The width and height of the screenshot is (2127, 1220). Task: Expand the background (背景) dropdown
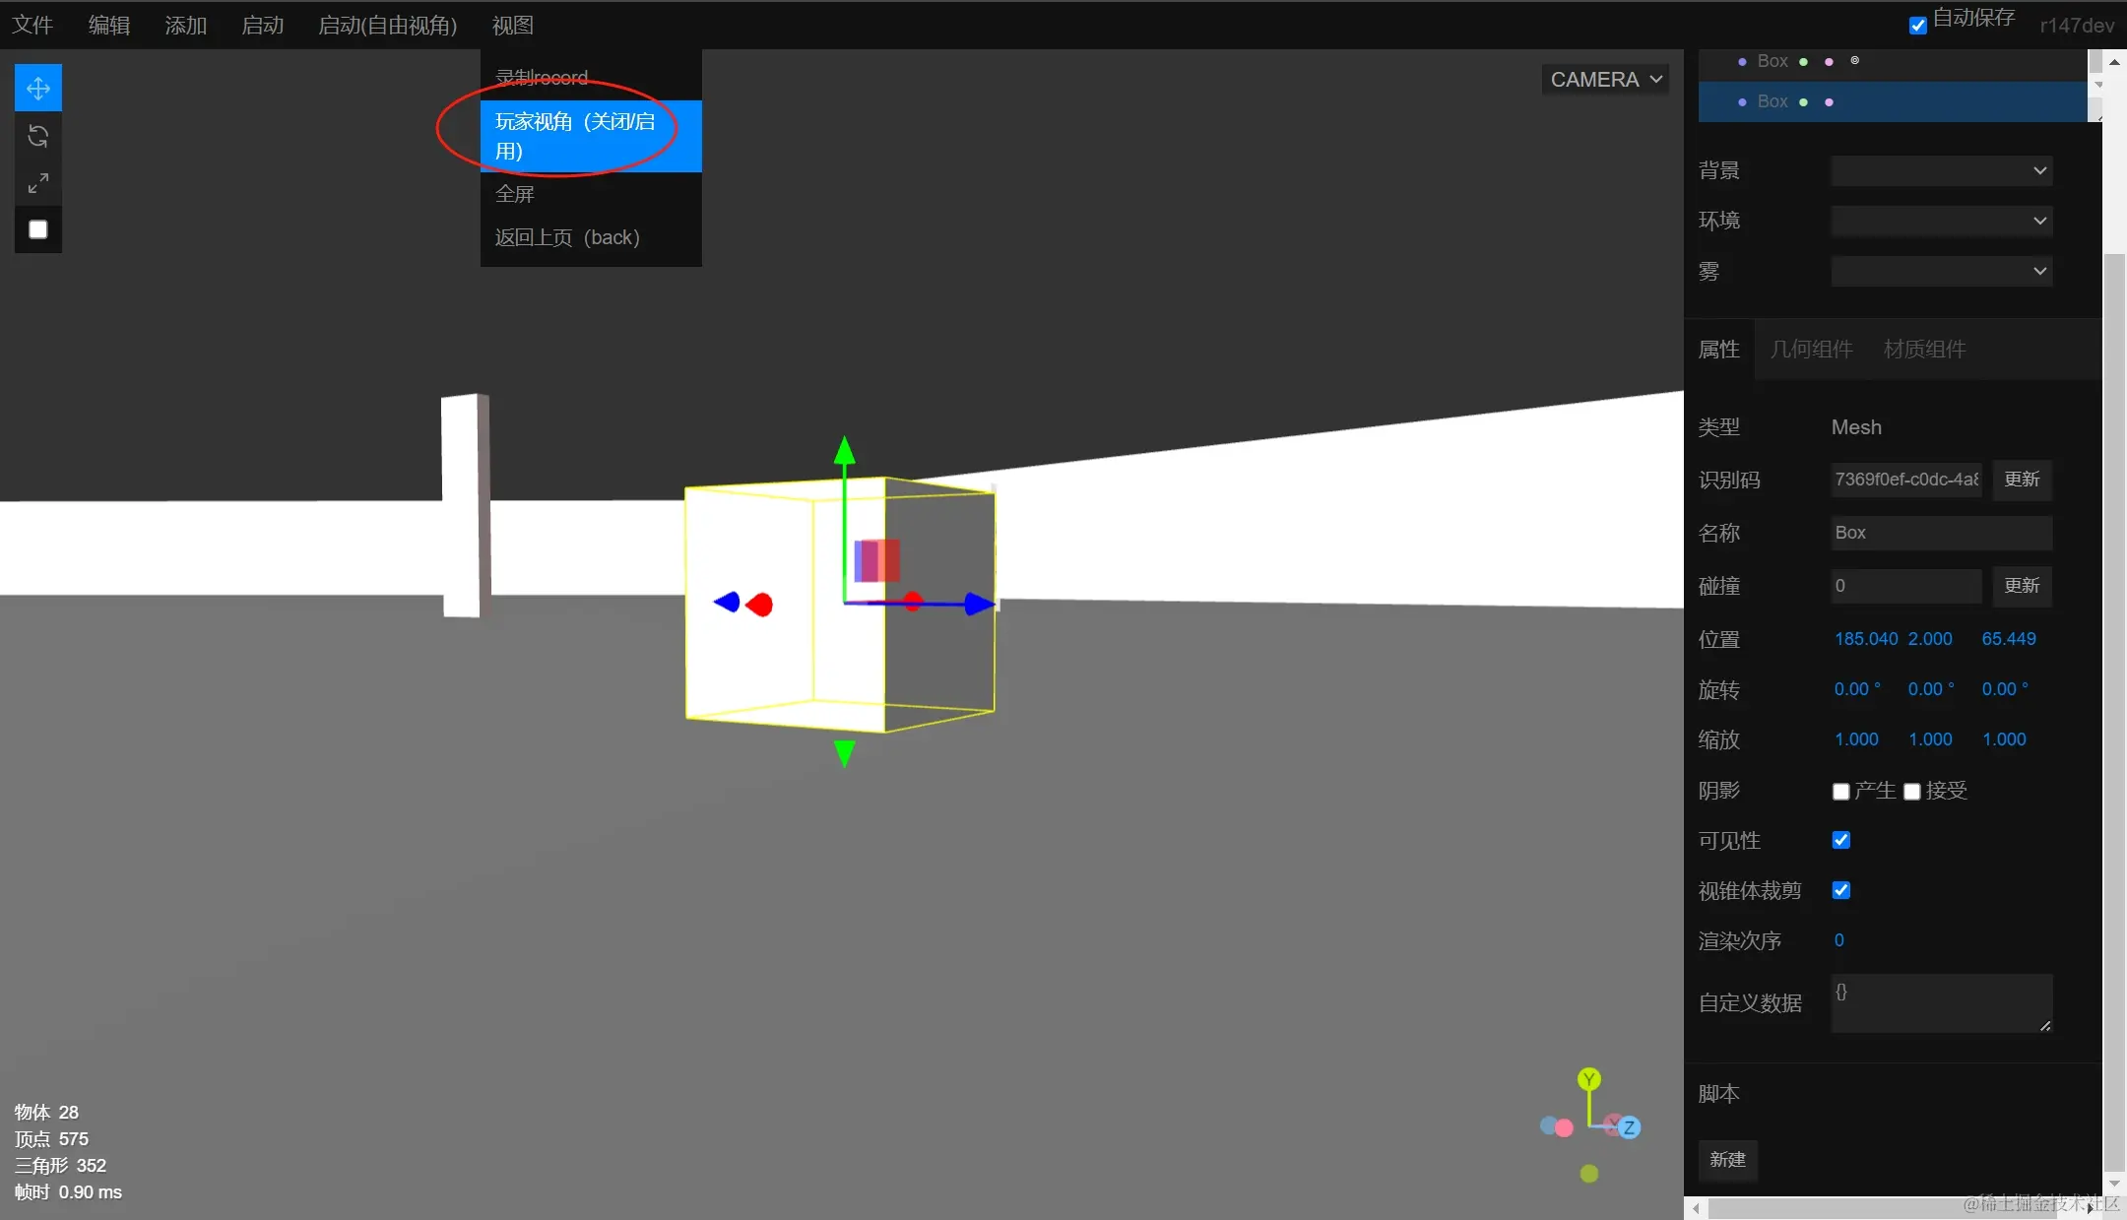point(1941,170)
